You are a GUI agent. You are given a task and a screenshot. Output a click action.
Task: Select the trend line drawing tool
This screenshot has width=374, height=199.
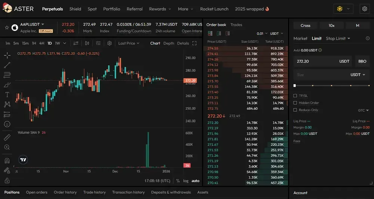(7, 65)
